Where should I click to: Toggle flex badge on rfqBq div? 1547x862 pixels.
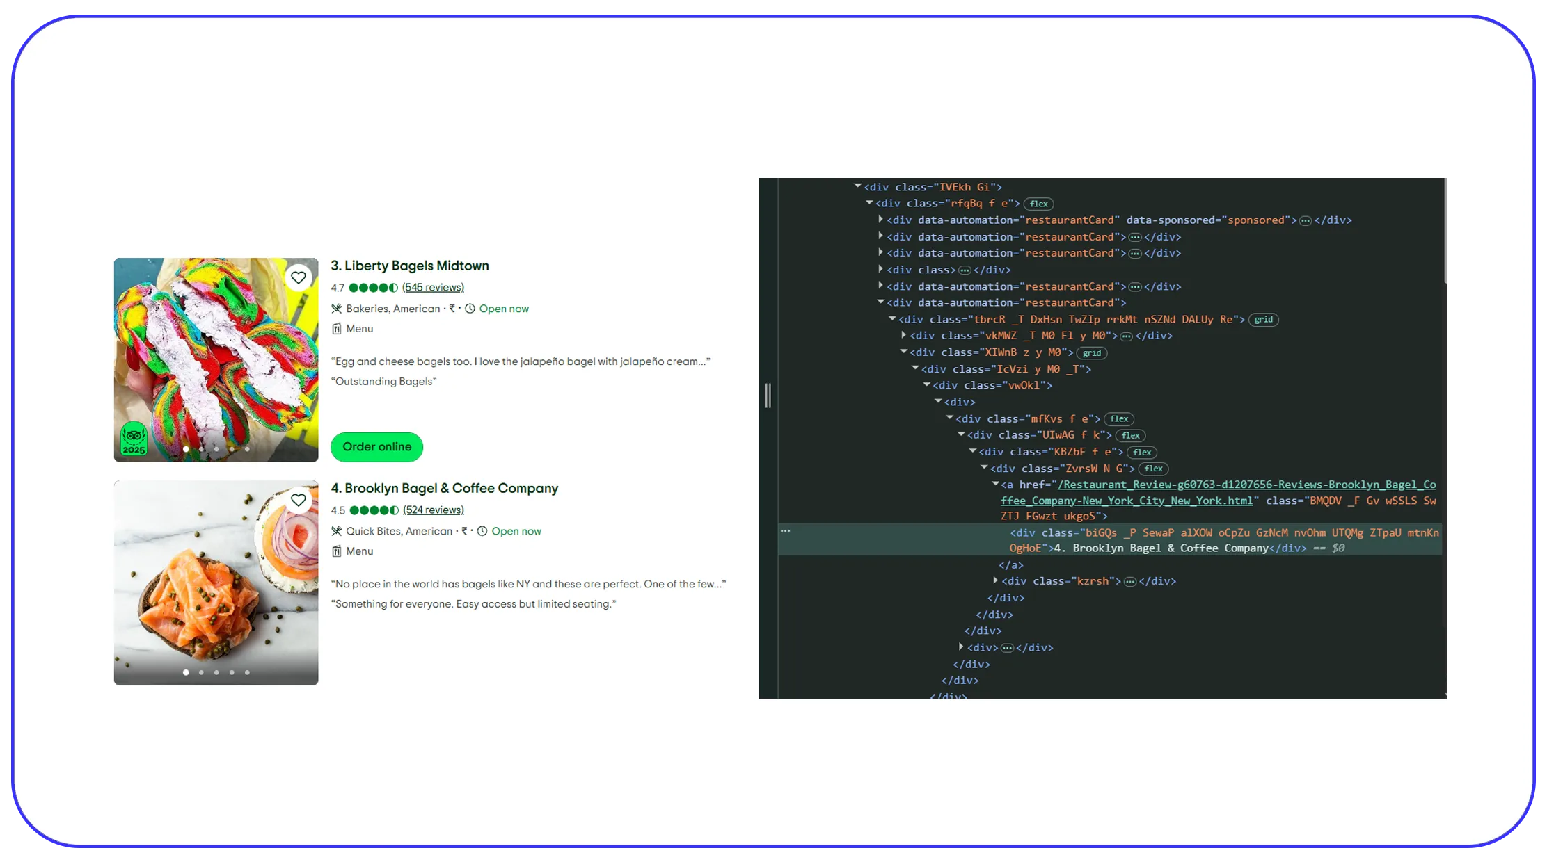[1038, 204]
